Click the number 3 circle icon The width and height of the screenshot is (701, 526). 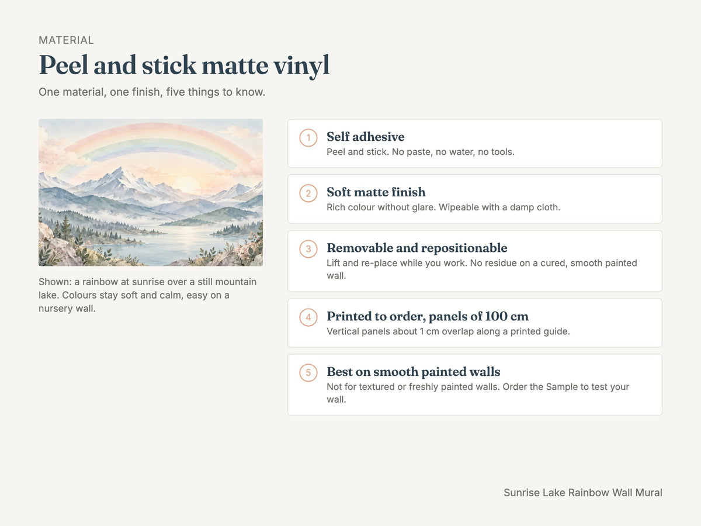(308, 249)
